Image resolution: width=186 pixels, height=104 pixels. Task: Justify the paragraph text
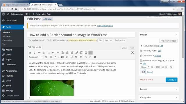point(51,57)
